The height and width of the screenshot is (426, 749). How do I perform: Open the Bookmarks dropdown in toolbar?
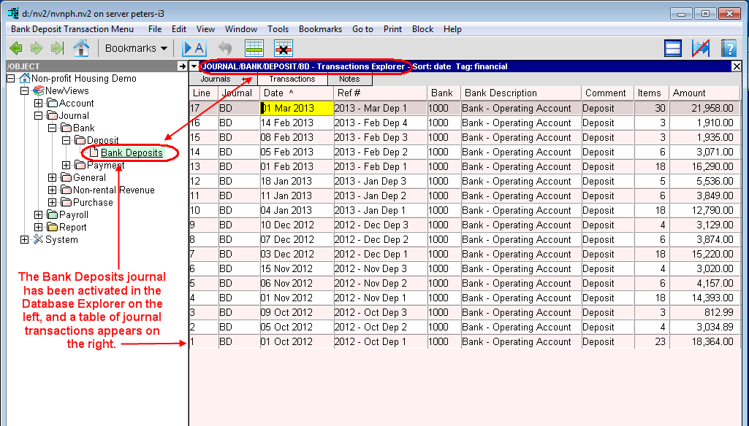(136, 49)
